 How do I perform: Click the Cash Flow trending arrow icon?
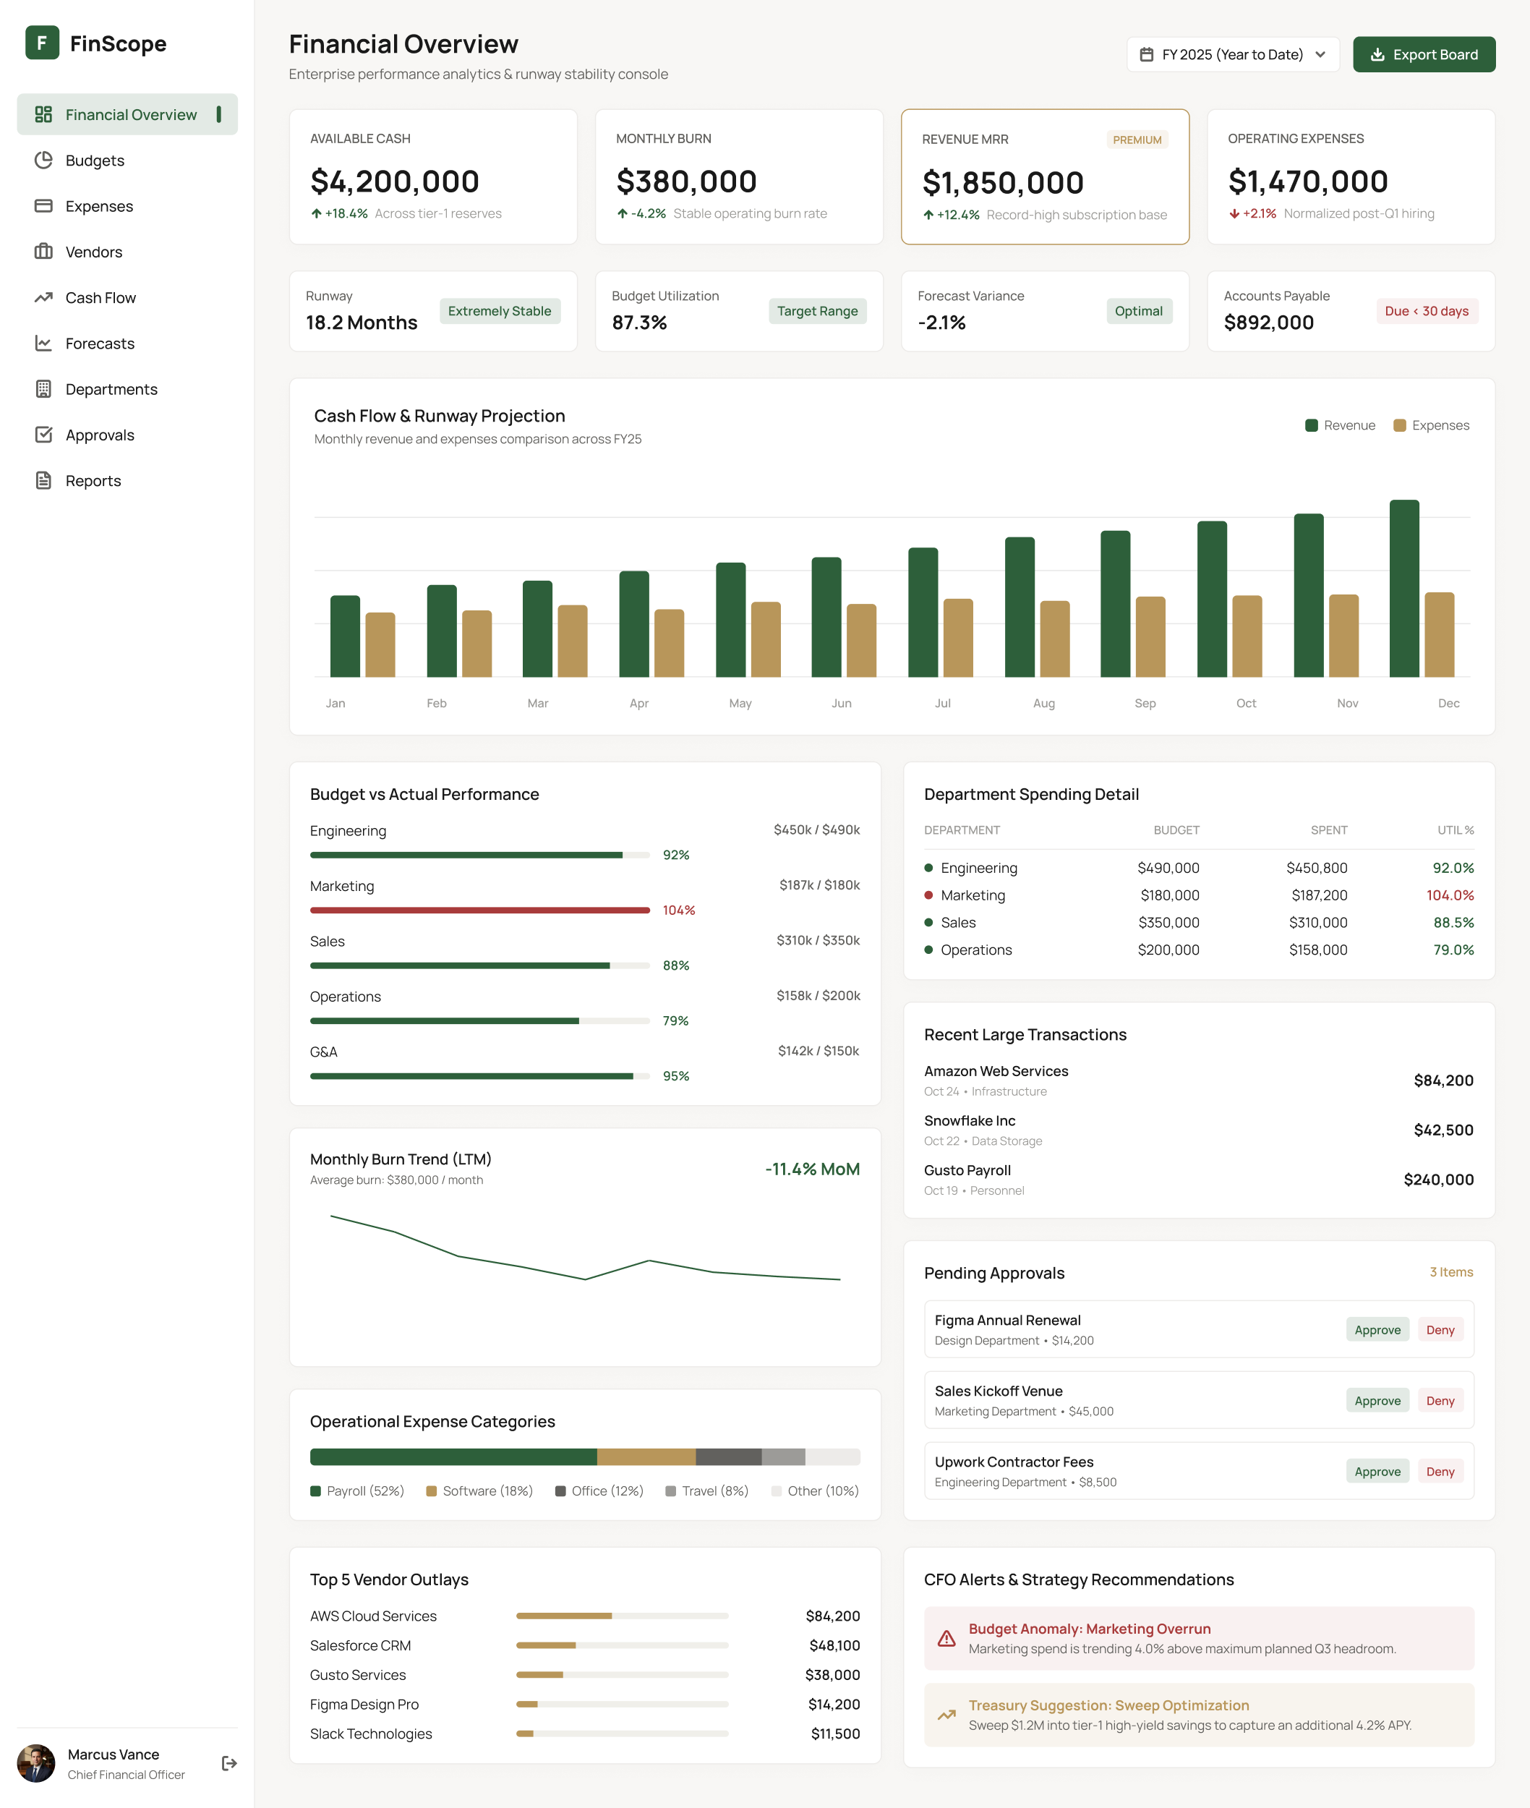[43, 297]
